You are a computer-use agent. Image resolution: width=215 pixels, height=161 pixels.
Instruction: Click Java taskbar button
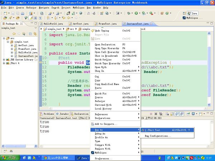(82, 158)
